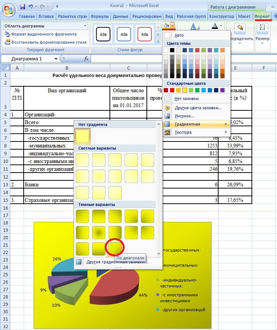This screenshot has width=277, height=330.
Task: Expand the shape styles gallery More arrow
Action: click(158, 41)
